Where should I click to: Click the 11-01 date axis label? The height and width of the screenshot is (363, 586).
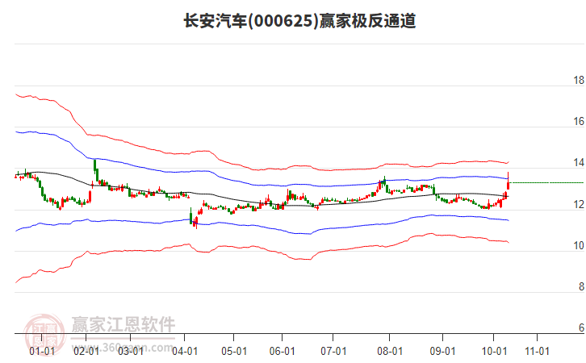[537, 351]
